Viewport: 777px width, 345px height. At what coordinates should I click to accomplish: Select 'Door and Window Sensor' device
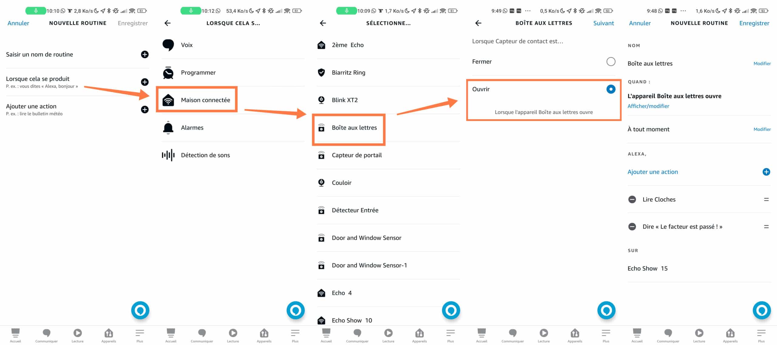(388, 238)
